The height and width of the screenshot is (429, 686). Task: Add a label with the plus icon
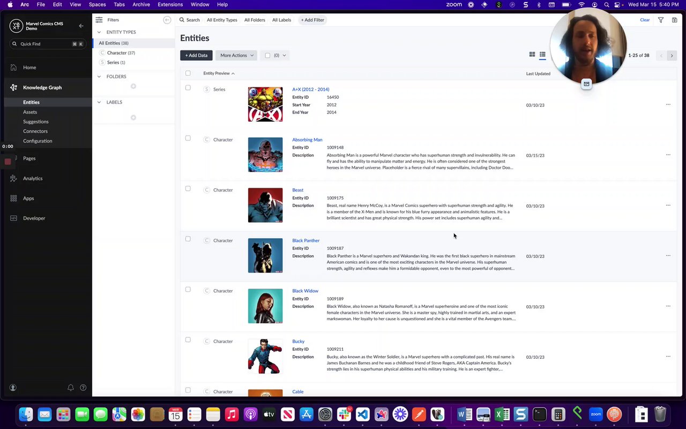(133, 117)
